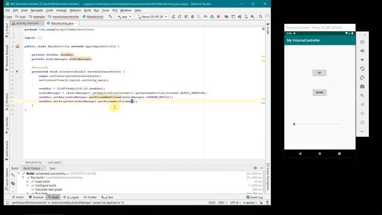The width and height of the screenshot is (382, 215).
Task: Open the CRLF line separator selector
Action: pyautogui.click(x=223, y=202)
